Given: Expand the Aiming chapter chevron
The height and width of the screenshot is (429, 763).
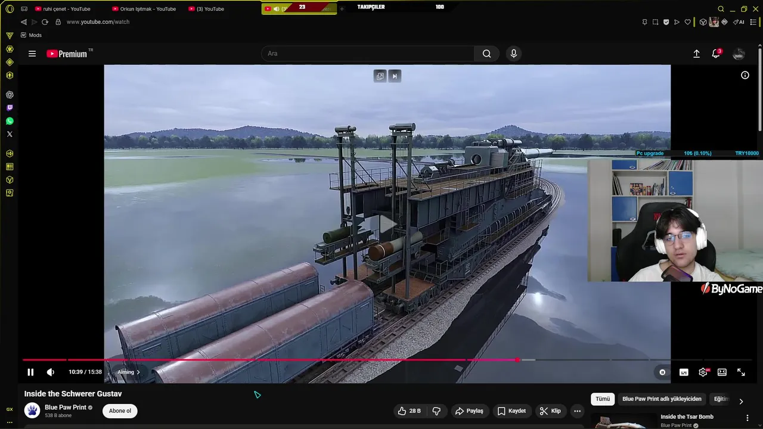Looking at the screenshot, I should pyautogui.click(x=138, y=372).
